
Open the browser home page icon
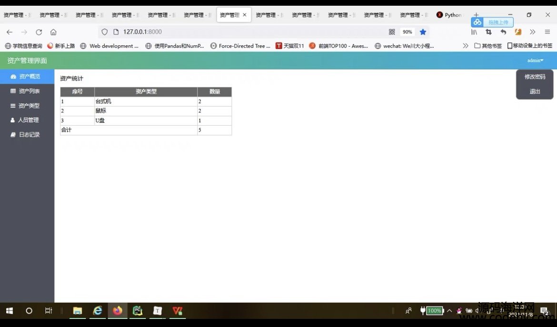53,32
